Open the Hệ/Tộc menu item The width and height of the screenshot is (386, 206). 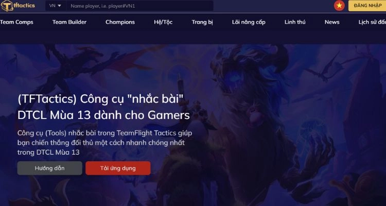(163, 22)
